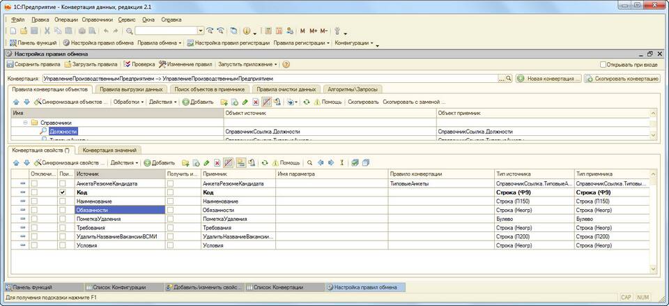
Task: Click the Open file icon in main toolbar
Action: (x=24, y=31)
